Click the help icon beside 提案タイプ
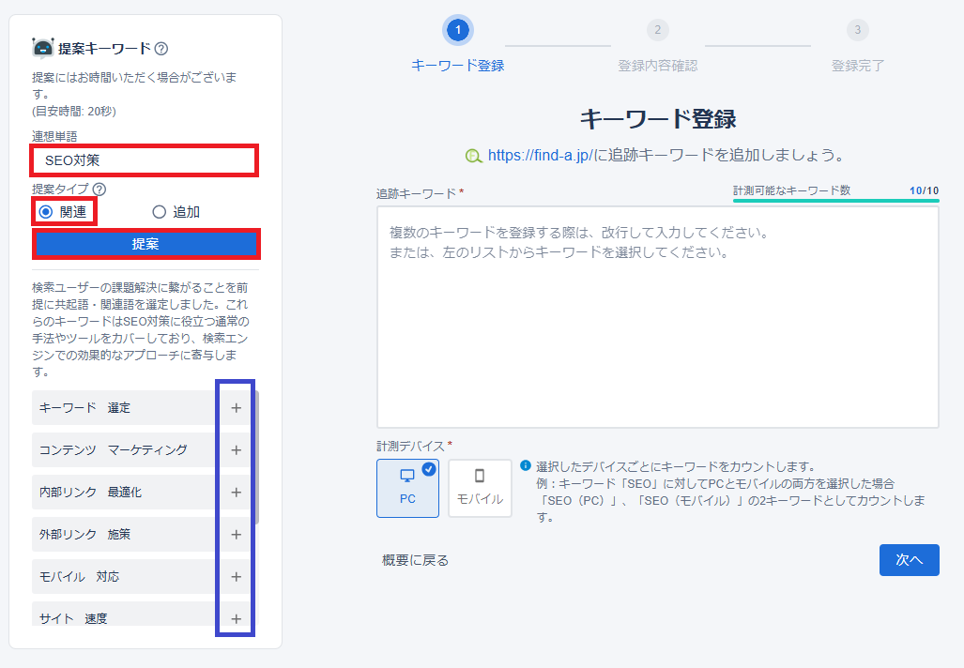Viewport: 964px width, 668px height. click(x=99, y=190)
